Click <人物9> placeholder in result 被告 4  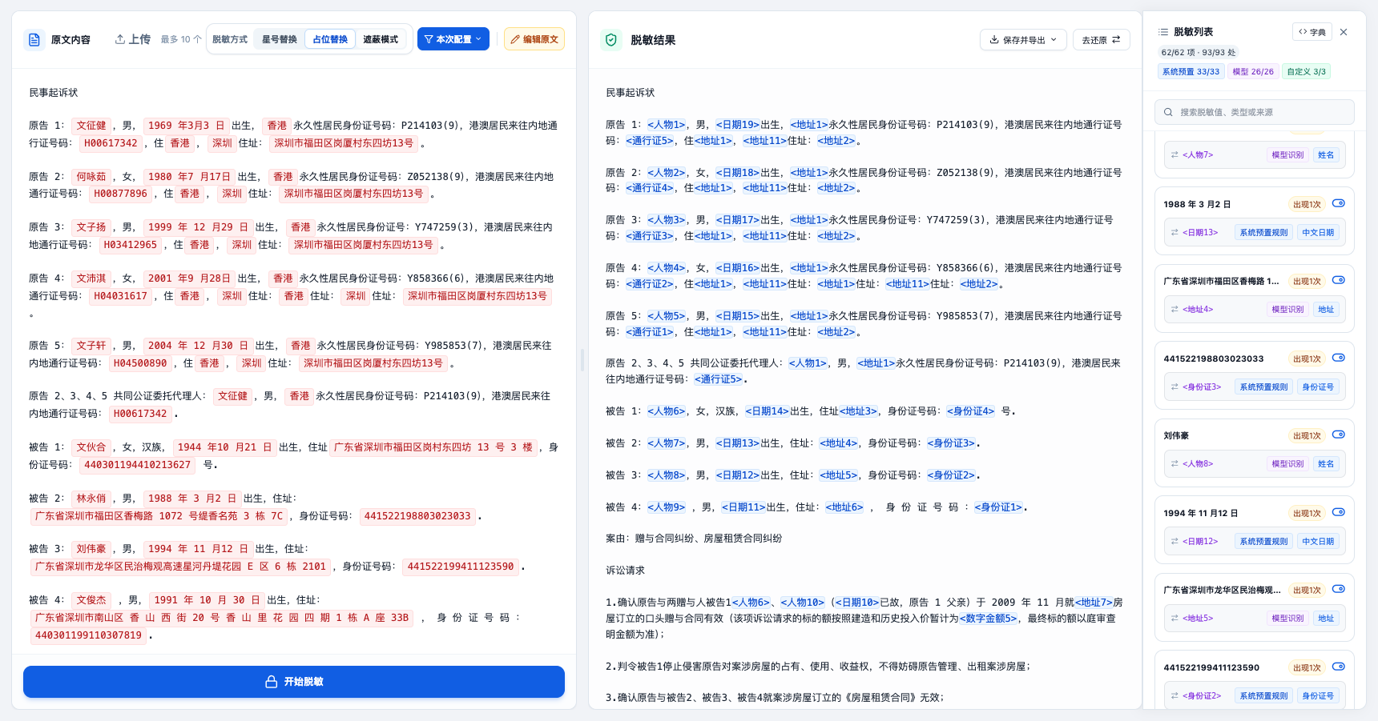pyautogui.click(x=667, y=507)
